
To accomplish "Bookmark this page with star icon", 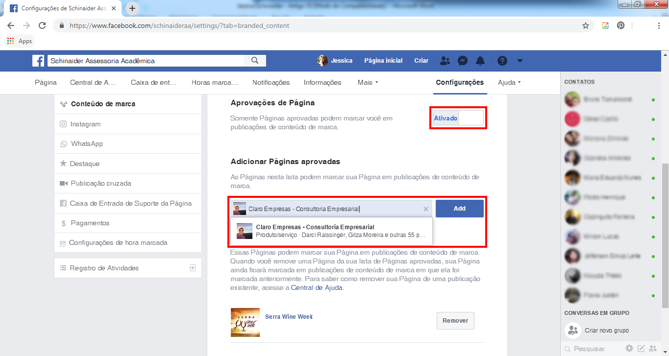I will (x=586, y=25).
